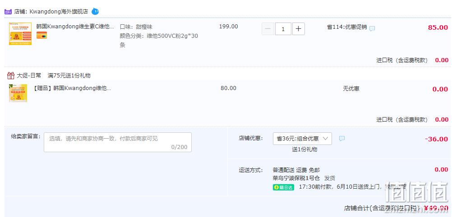Click the 口味：甜橙味 flavor text
The width and height of the screenshot is (452, 217).
pos(136,27)
